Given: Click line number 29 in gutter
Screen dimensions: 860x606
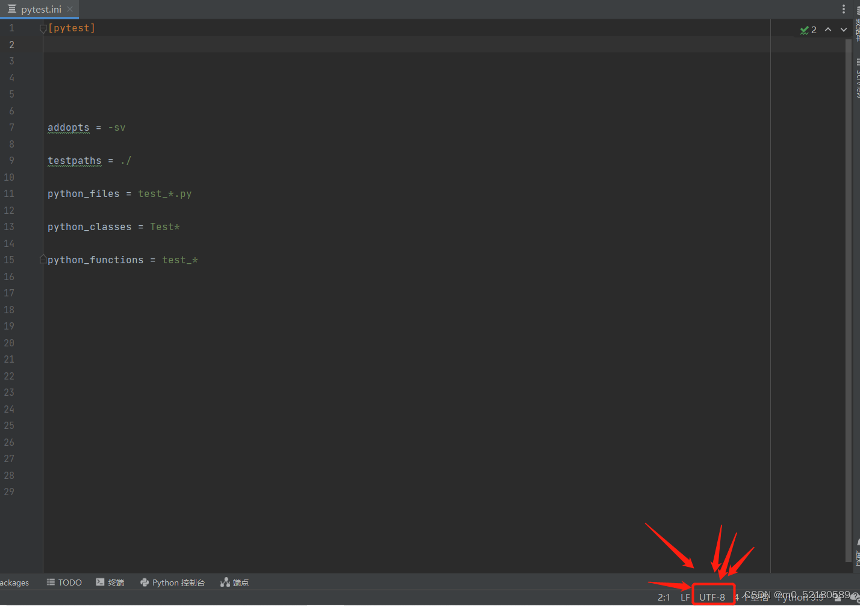Looking at the screenshot, I should (x=9, y=492).
